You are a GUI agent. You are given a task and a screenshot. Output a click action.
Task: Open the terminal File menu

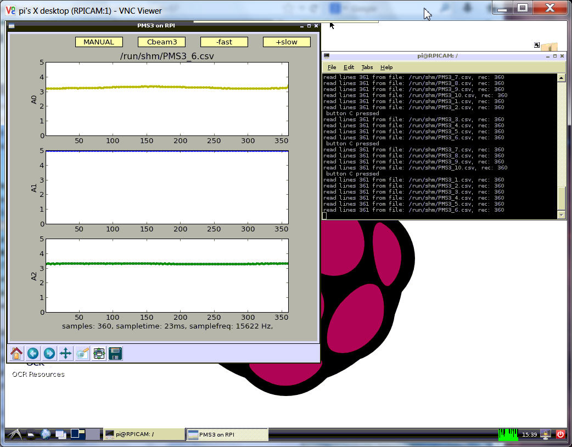click(332, 67)
